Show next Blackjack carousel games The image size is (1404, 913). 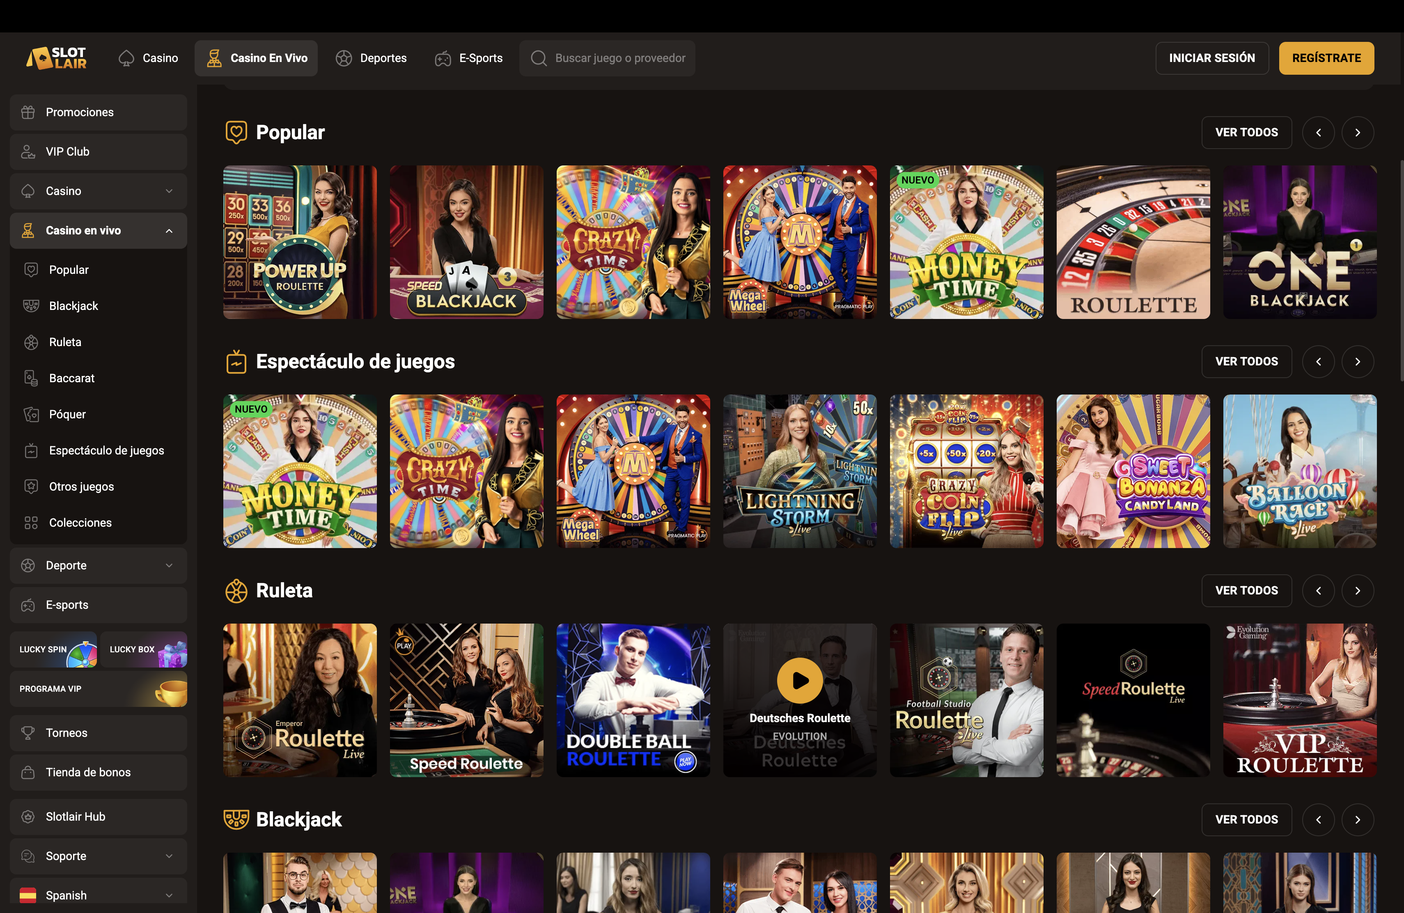tap(1357, 820)
